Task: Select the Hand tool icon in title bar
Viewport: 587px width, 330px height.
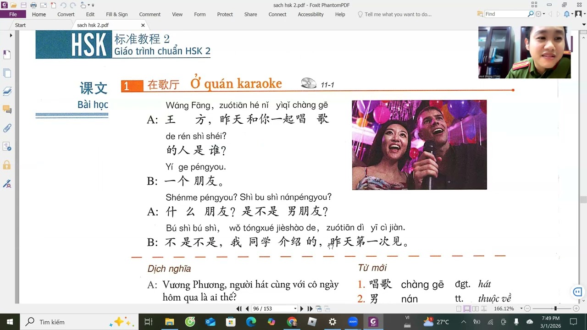Action: pyautogui.click(x=83, y=5)
